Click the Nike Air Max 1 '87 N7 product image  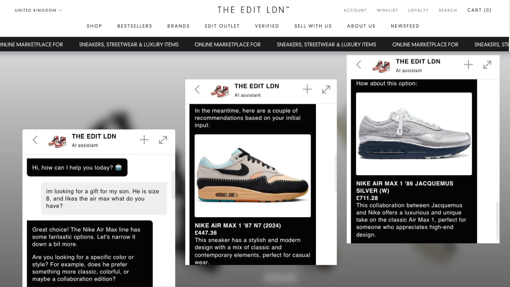252,176
